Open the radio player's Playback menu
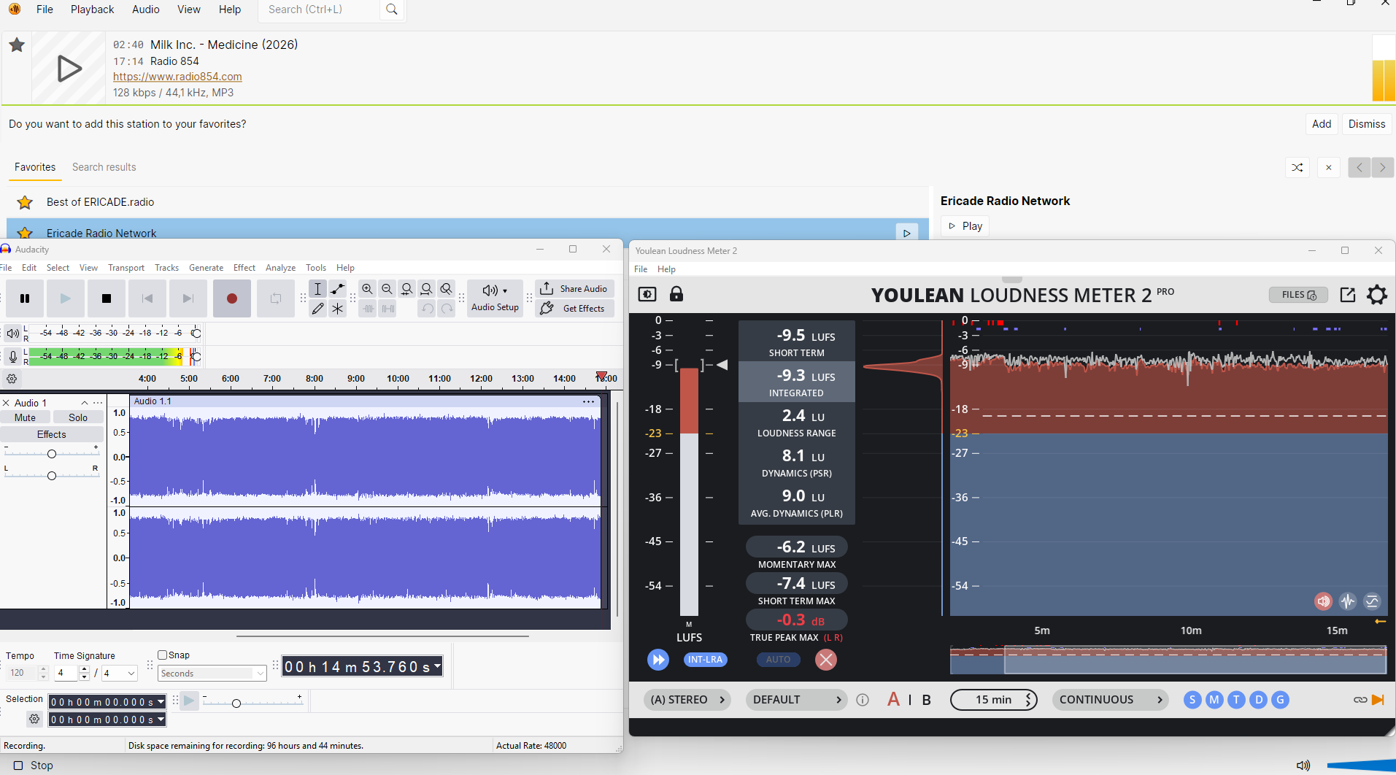Screen dimensions: 1396x775 pos(92,9)
